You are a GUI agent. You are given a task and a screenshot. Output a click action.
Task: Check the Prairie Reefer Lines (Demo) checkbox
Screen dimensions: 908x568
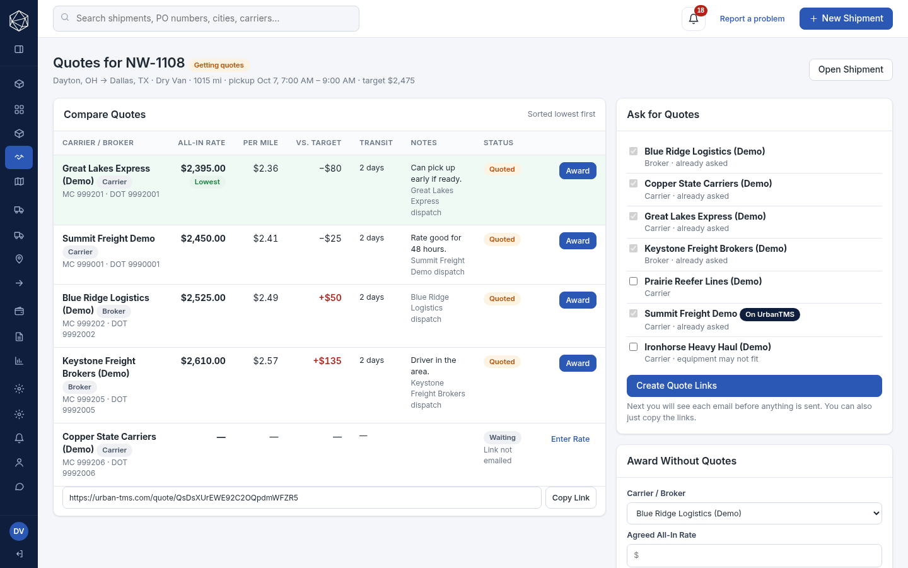[633, 281]
